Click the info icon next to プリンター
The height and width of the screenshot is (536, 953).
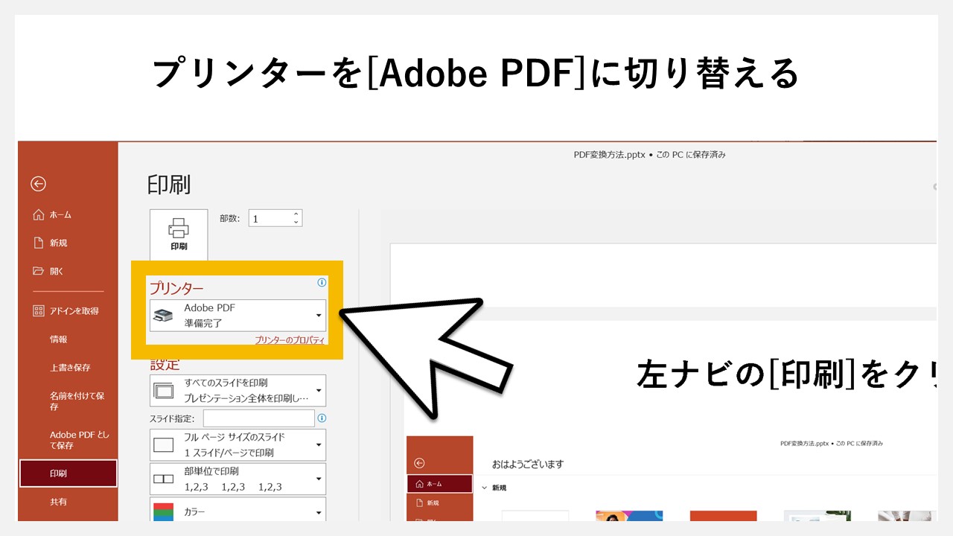point(322,282)
